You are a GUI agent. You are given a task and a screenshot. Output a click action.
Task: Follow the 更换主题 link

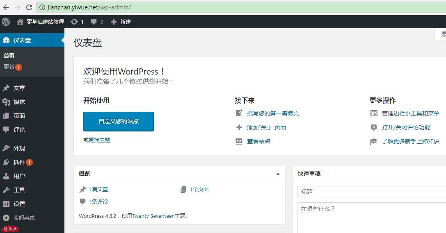tap(100, 140)
